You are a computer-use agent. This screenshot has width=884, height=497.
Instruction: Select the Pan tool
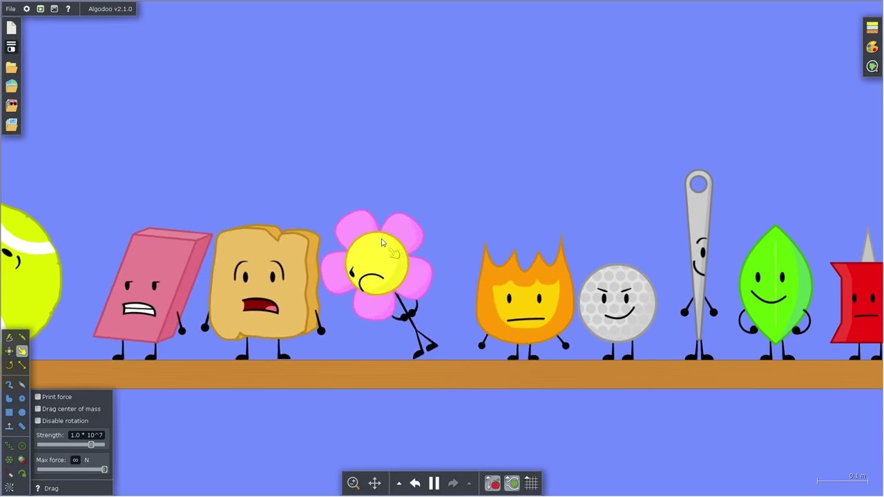click(x=375, y=483)
